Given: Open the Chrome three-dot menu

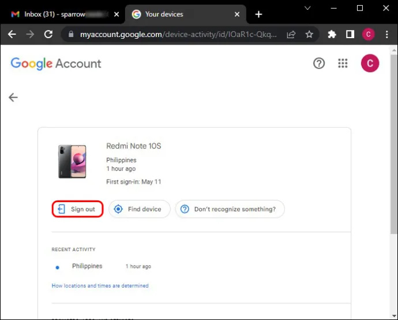Looking at the screenshot, I should (x=387, y=34).
